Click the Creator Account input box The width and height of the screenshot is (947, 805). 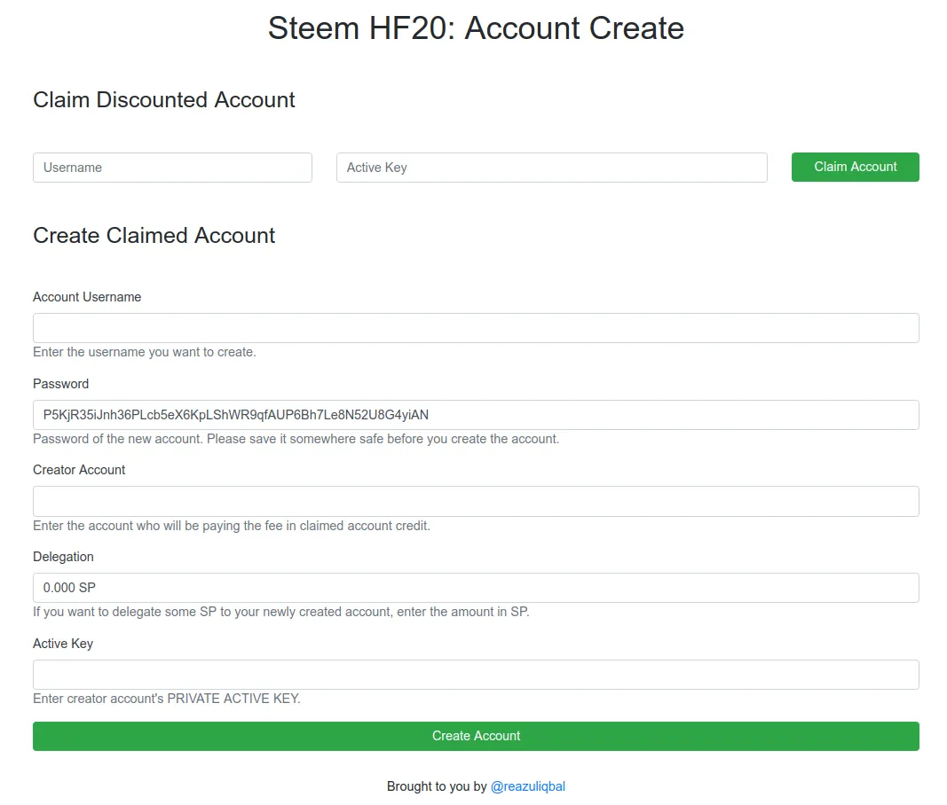point(476,502)
